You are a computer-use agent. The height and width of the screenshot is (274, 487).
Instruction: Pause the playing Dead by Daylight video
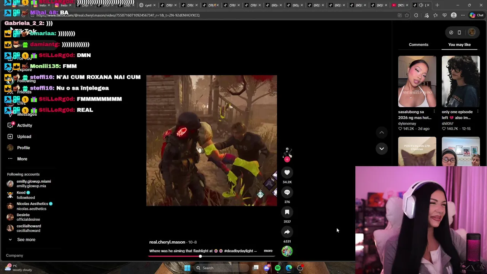click(x=212, y=140)
